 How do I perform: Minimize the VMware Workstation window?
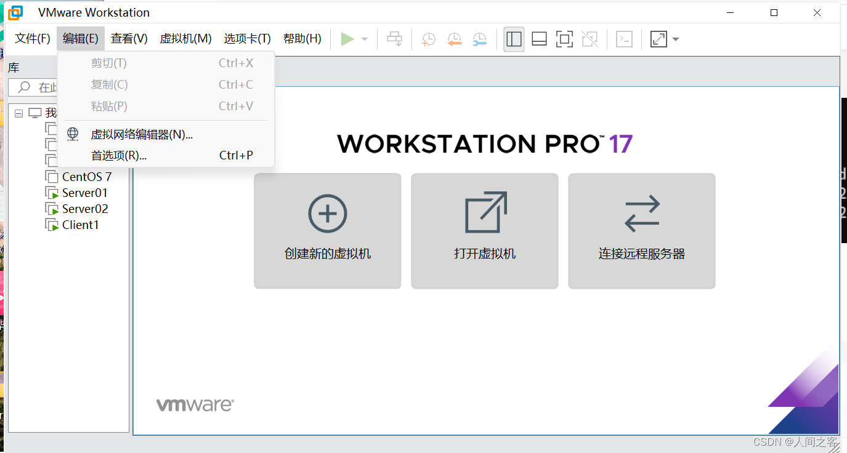pyautogui.click(x=731, y=12)
